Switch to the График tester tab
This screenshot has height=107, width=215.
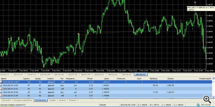point(52,100)
